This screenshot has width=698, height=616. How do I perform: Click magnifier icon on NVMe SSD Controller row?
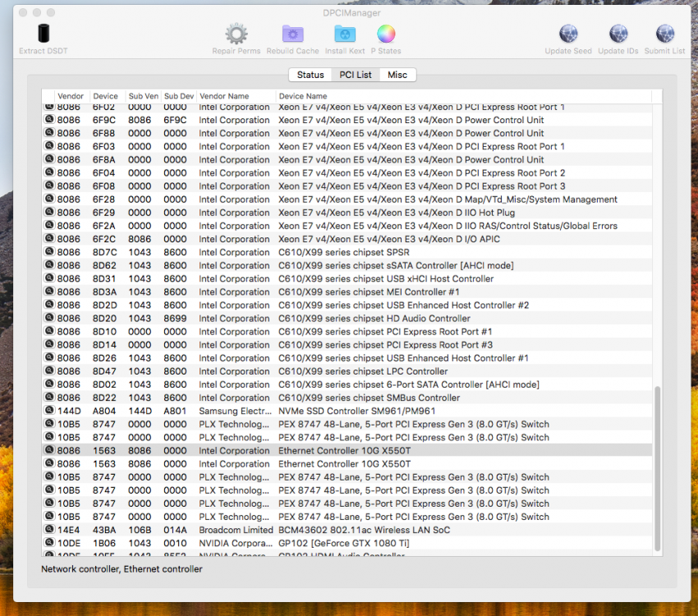pos(49,410)
